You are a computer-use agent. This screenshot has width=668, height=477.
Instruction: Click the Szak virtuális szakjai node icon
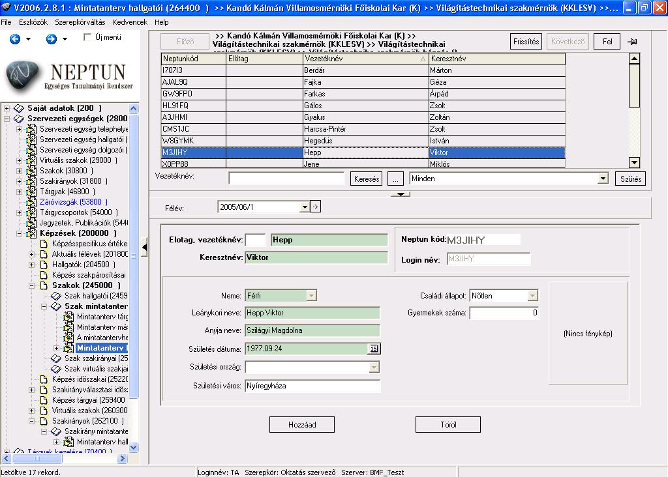[x=56, y=369]
